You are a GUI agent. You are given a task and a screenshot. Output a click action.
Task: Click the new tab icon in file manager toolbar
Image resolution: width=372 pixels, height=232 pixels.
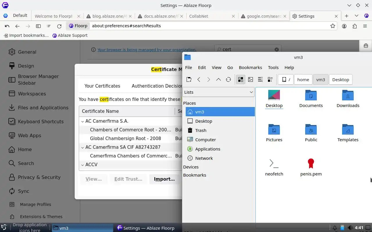point(189,79)
